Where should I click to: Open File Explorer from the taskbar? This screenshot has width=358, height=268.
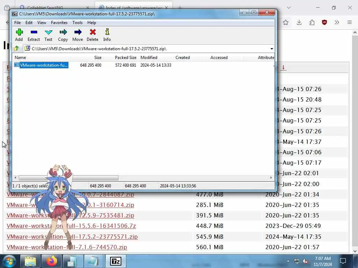tap(30, 261)
